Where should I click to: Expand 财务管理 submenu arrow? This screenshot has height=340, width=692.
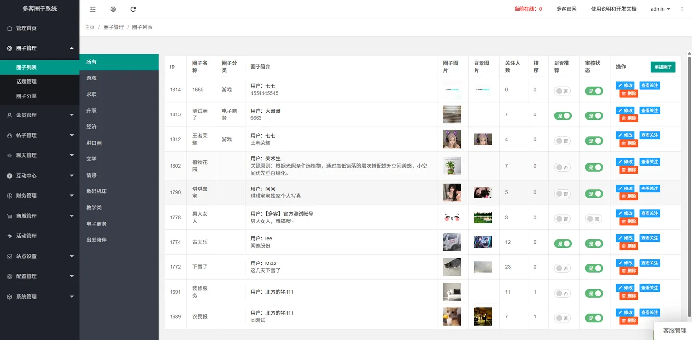[72, 196]
